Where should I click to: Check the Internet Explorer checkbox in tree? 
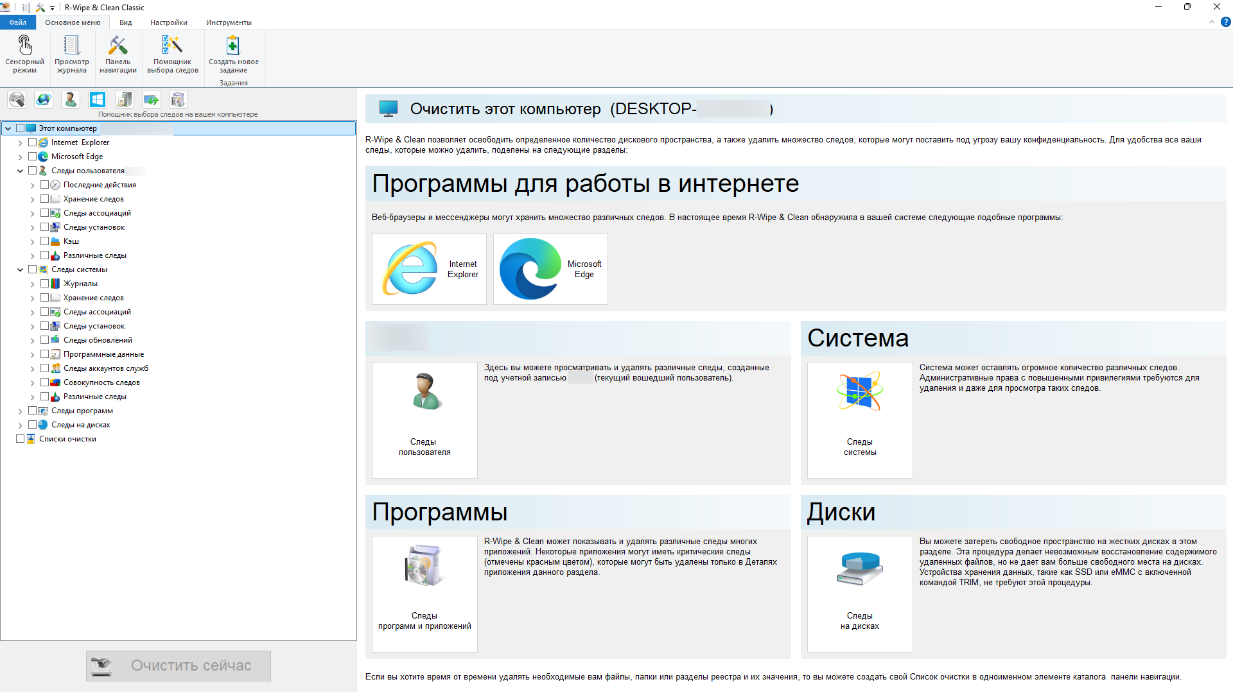[x=33, y=142]
